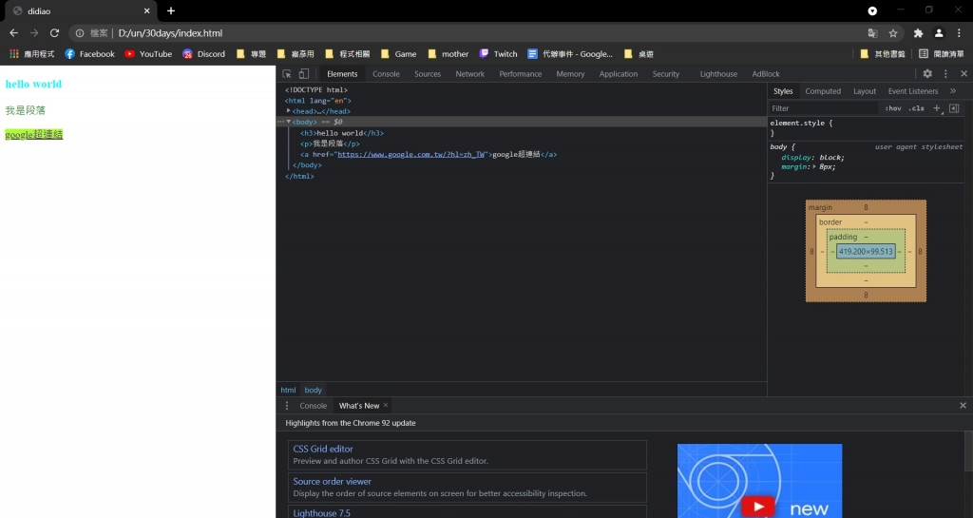Click the browser forward arrow
Viewport: 973px width, 518px height.
pyautogui.click(x=34, y=33)
